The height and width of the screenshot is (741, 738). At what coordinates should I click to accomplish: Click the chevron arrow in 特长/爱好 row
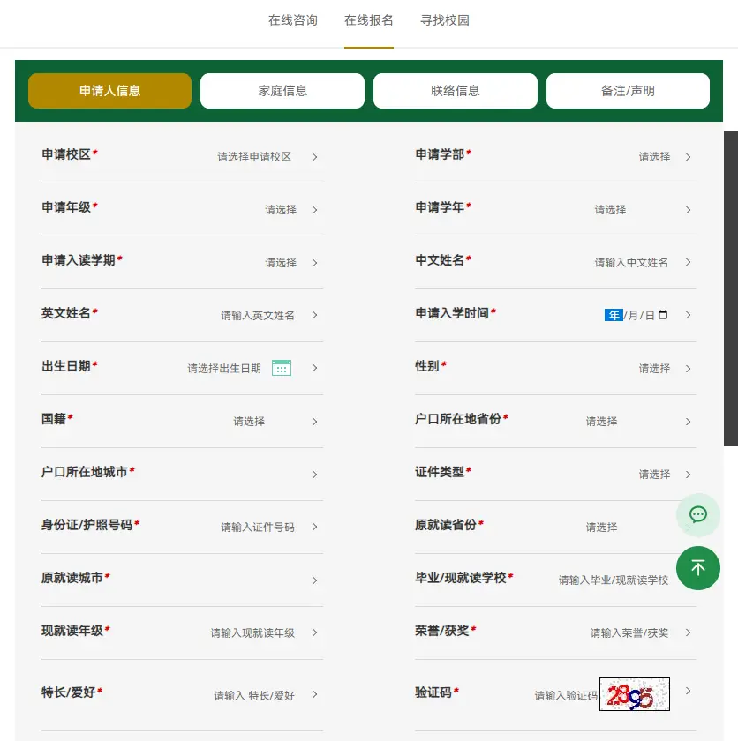[x=315, y=694]
